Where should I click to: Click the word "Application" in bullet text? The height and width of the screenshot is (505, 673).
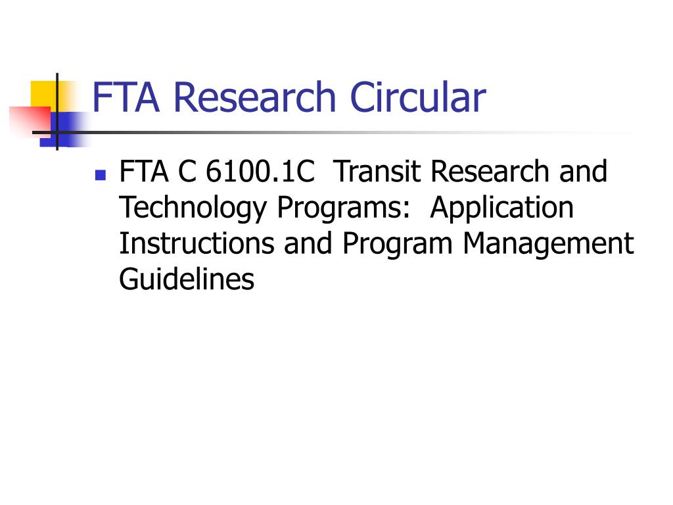tap(501, 208)
